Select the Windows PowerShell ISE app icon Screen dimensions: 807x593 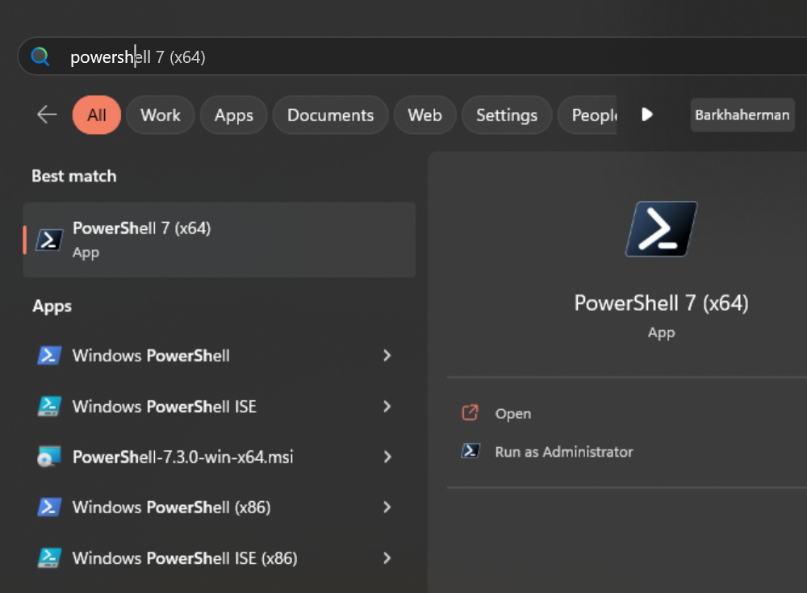point(49,407)
